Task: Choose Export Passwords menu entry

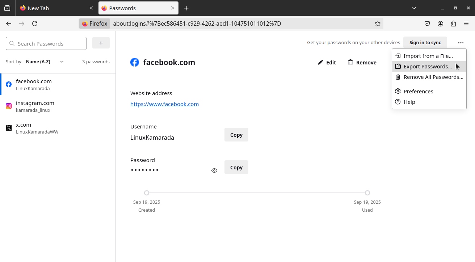Action: tap(429, 66)
